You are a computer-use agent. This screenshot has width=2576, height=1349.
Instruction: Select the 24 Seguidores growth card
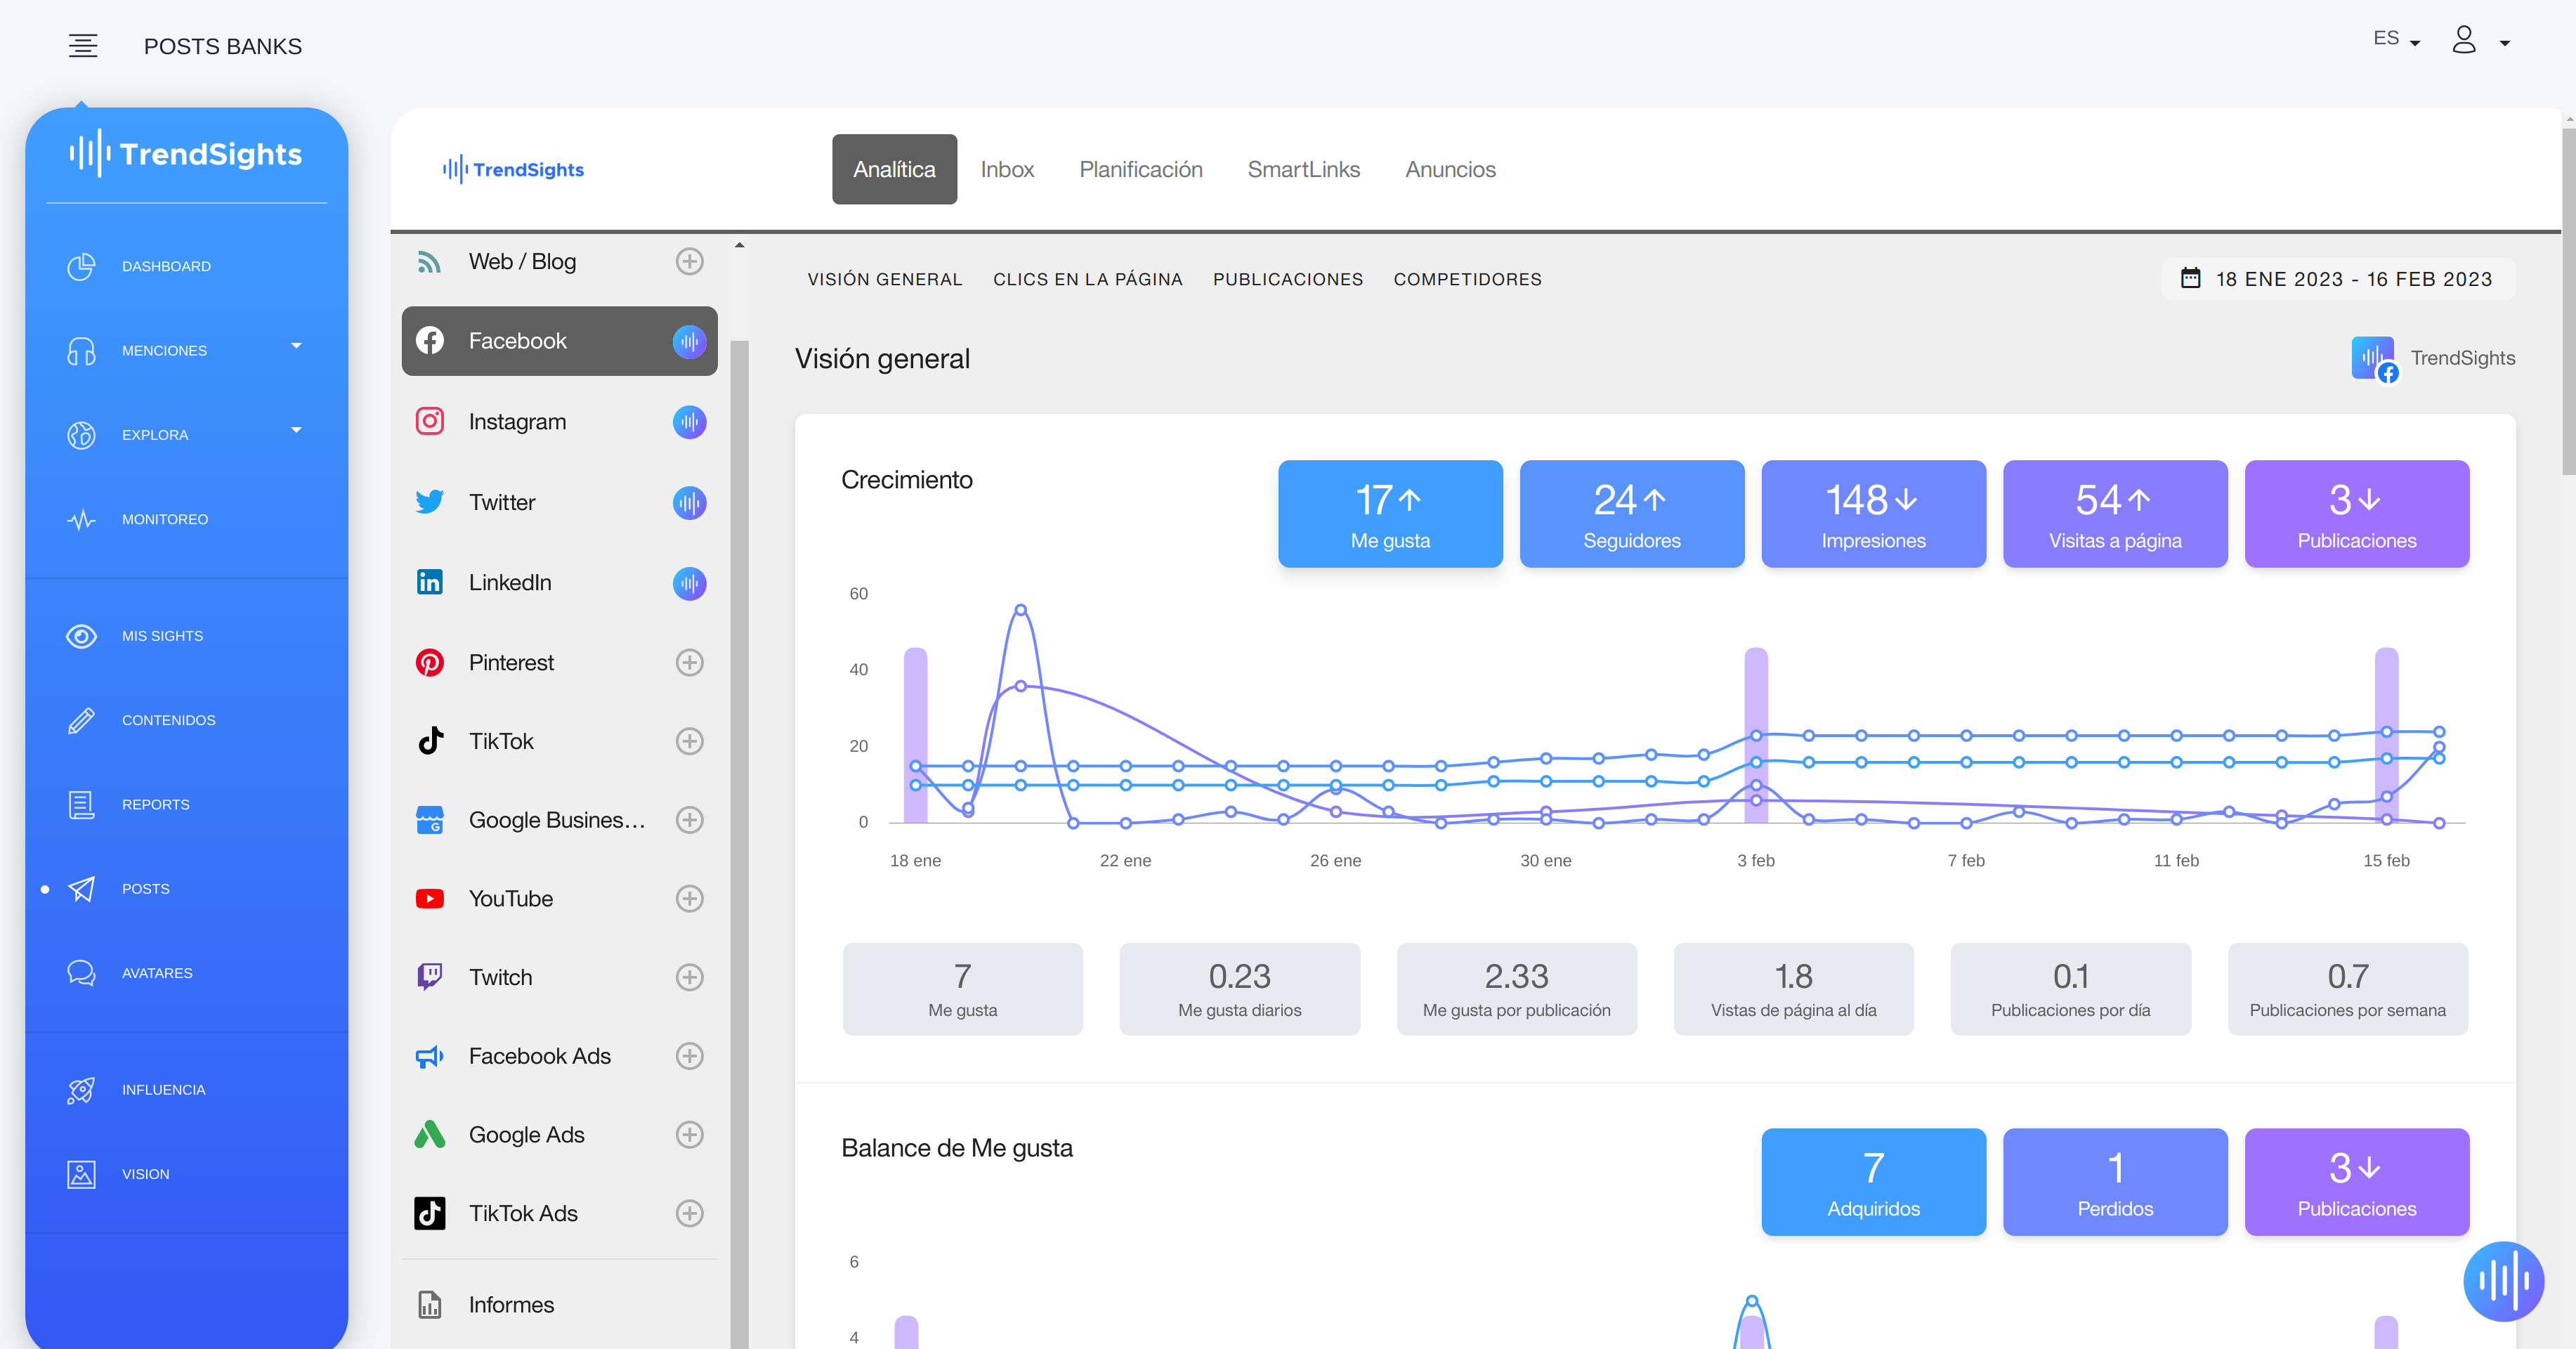pyautogui.click(x=1632, y=514)
